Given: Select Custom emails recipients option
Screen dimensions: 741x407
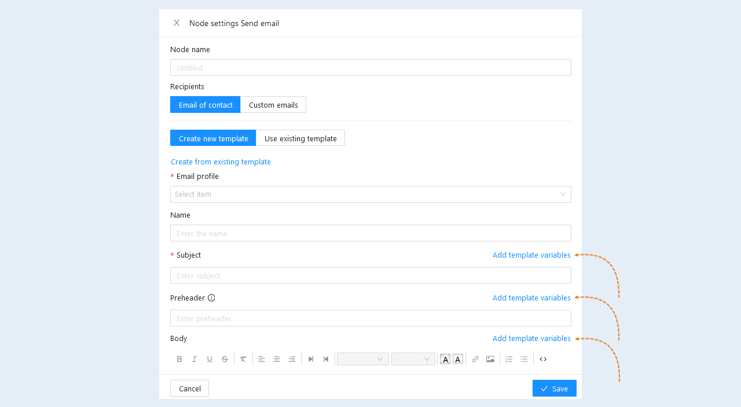Looking at the screenshot, I should pyautogui.click(x=273, y=105).
